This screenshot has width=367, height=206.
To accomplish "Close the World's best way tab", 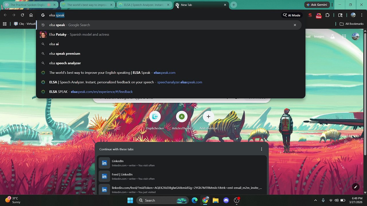I will [x=111, y=5].
